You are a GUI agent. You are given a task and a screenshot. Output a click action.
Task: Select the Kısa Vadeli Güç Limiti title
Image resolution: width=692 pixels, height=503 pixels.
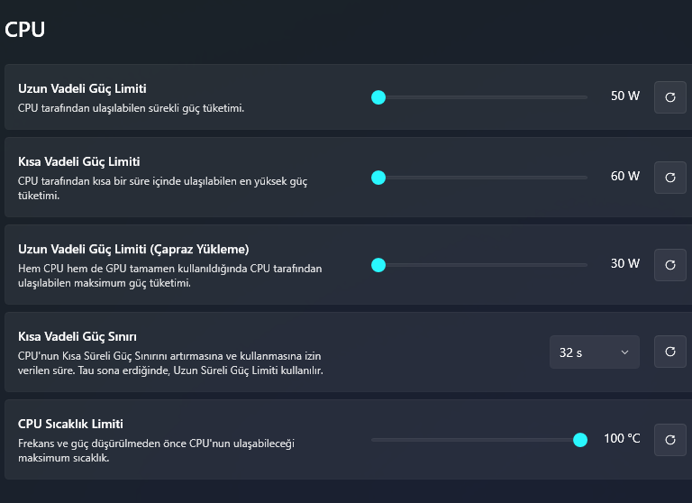(x=79, y=162)
